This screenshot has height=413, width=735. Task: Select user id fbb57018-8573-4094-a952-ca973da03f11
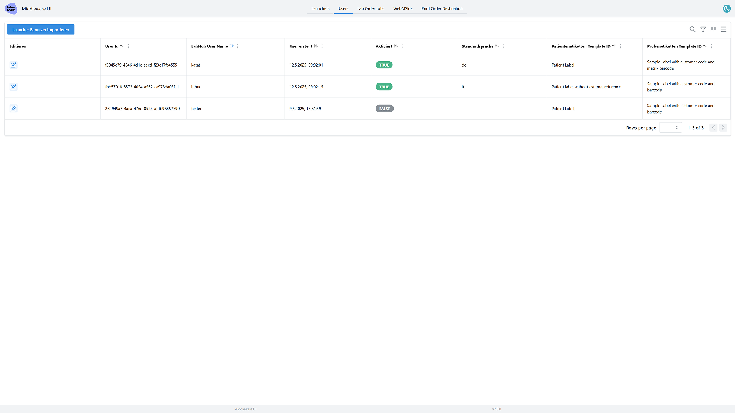142,87
